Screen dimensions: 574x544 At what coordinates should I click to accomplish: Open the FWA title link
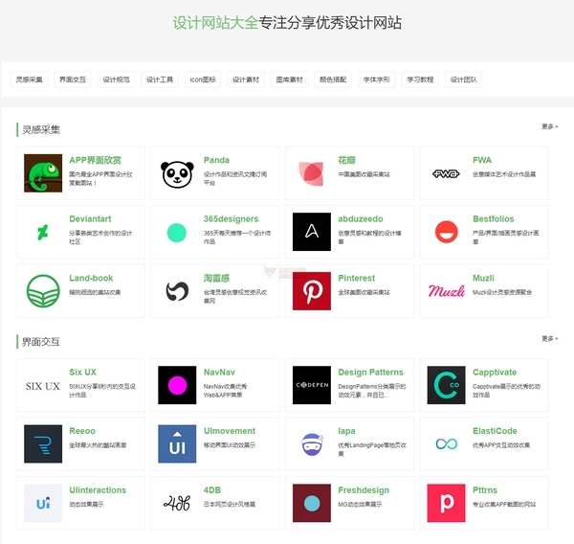(x=482, y=160)
